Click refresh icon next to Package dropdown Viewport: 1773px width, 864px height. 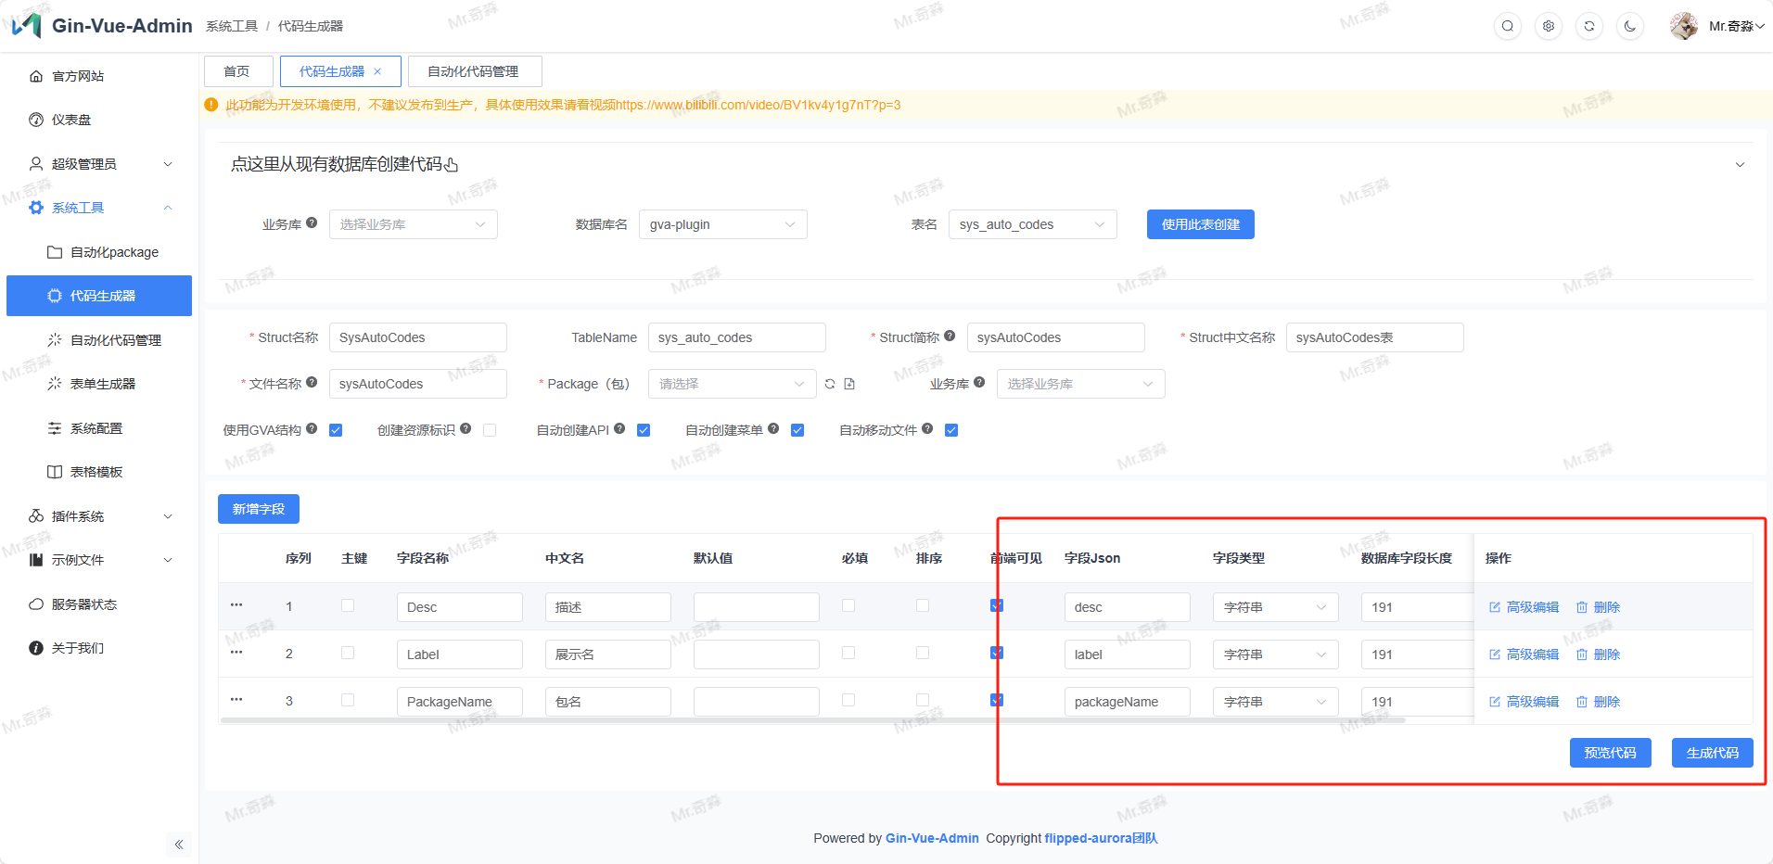830,384
